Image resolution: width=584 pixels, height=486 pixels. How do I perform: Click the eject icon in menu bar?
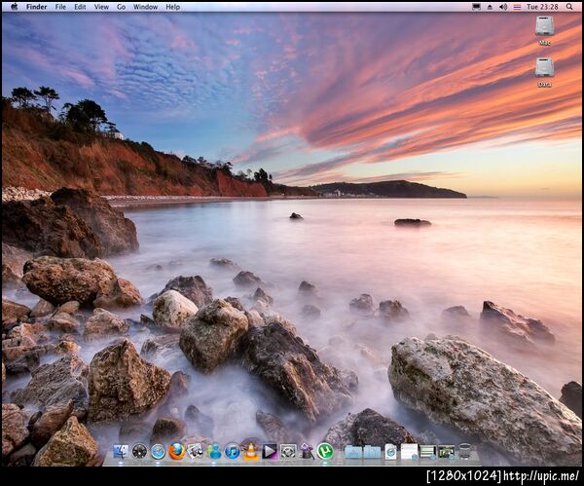click(490, 7)
